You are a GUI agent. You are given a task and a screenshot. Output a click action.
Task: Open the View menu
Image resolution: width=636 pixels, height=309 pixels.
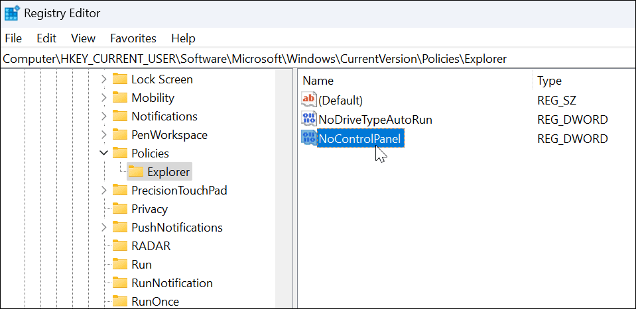click(84, 38)
